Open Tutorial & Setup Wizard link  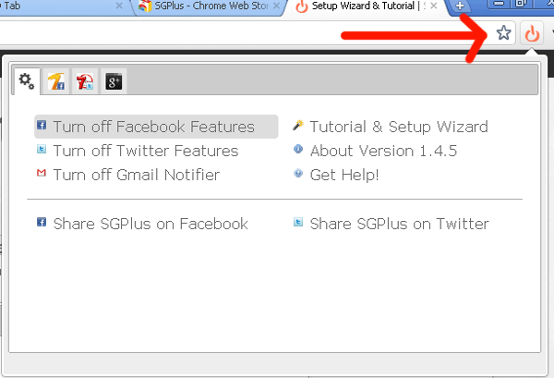(398, 127)
